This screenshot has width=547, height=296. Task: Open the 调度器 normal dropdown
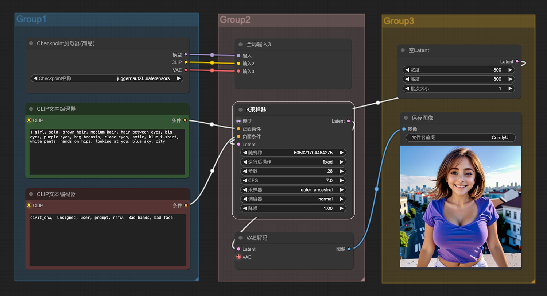click(293, 199)
